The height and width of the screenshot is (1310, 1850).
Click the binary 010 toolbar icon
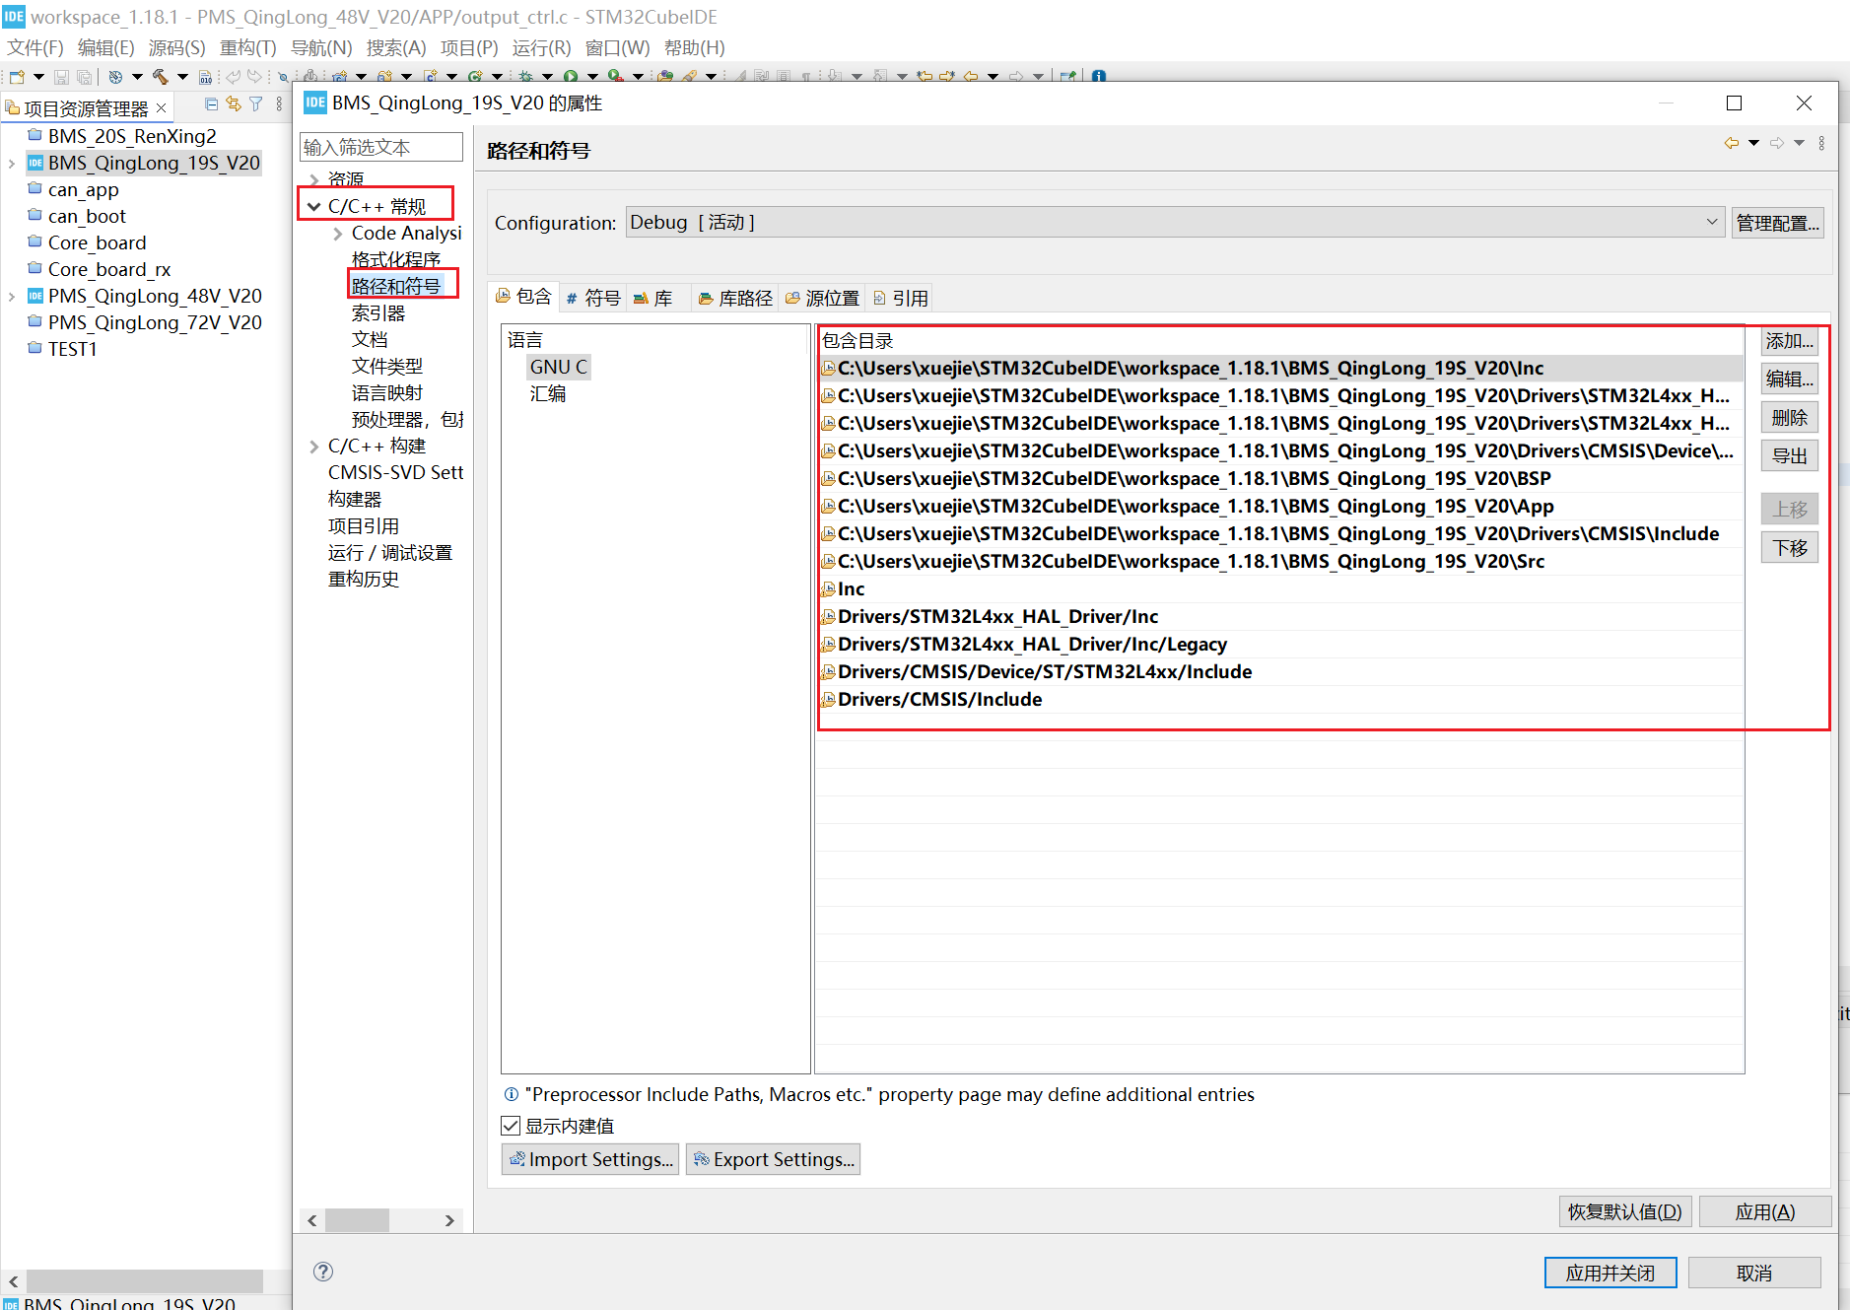(205, 77)
